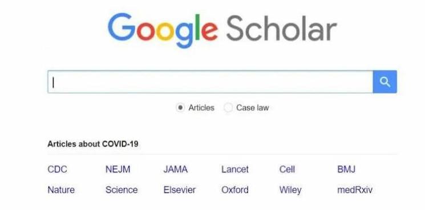Visit the Lancet articles link

pyautogui.click(x=234, y=169)
